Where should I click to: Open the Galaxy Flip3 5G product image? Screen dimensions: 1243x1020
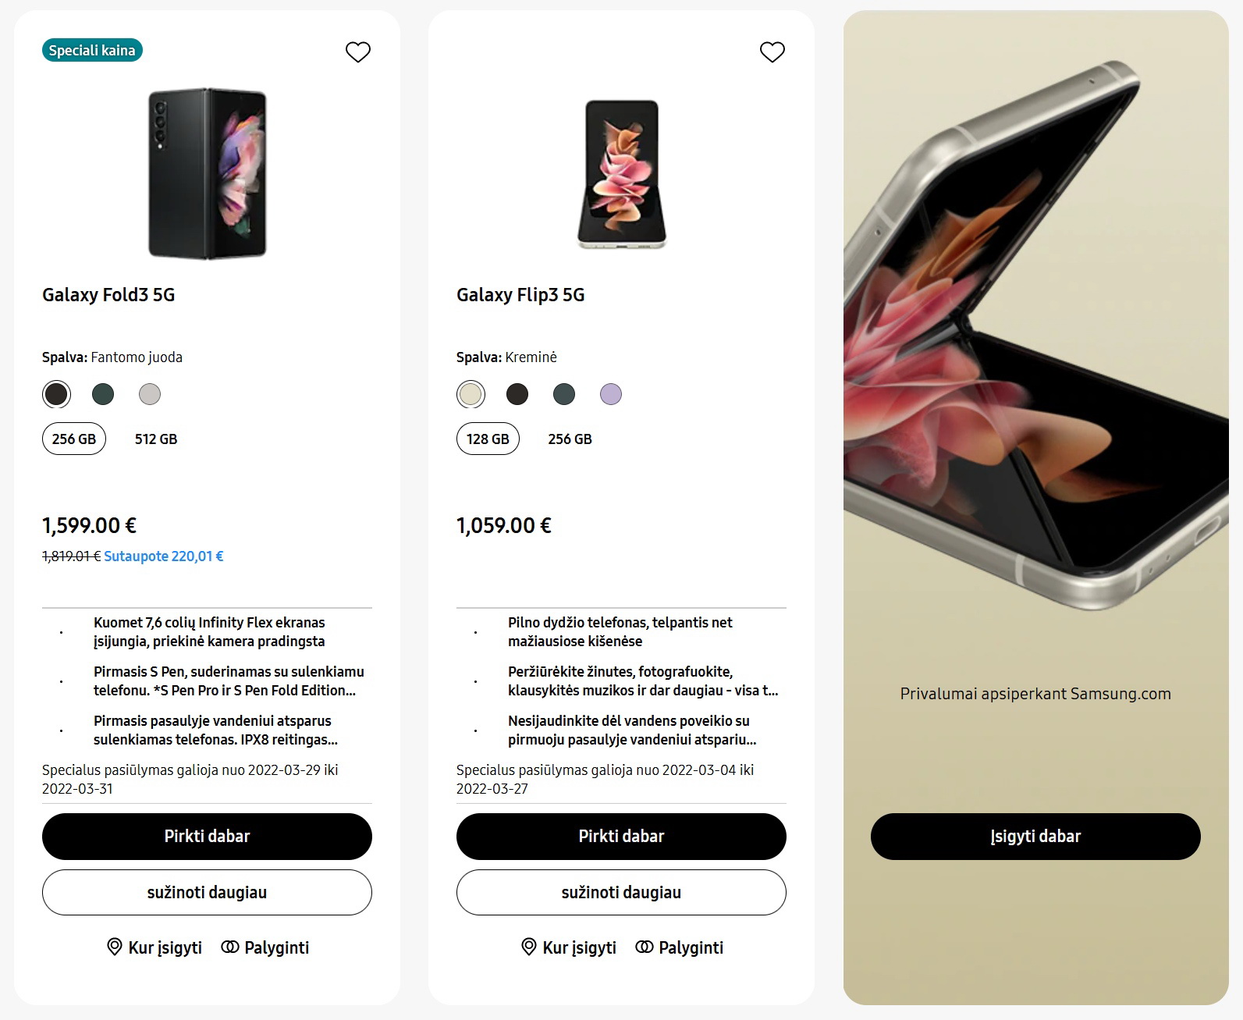click(x=622, y=174)
